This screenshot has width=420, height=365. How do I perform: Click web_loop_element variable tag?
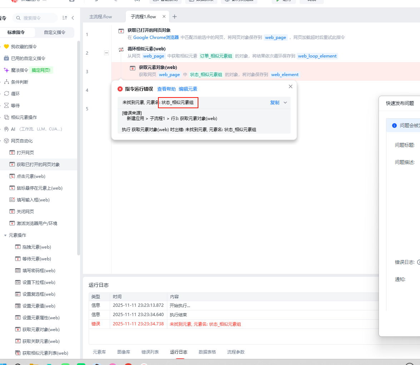pos(317,56)
